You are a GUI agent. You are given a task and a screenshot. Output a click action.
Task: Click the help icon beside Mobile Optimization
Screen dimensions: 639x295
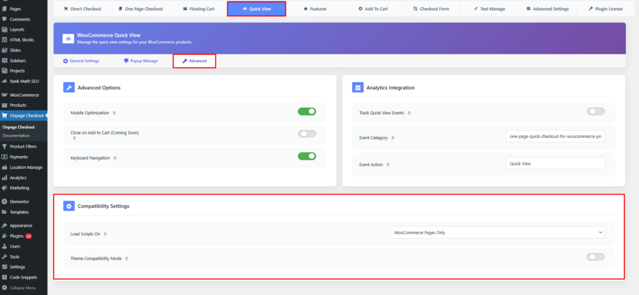tap(114, 113)
